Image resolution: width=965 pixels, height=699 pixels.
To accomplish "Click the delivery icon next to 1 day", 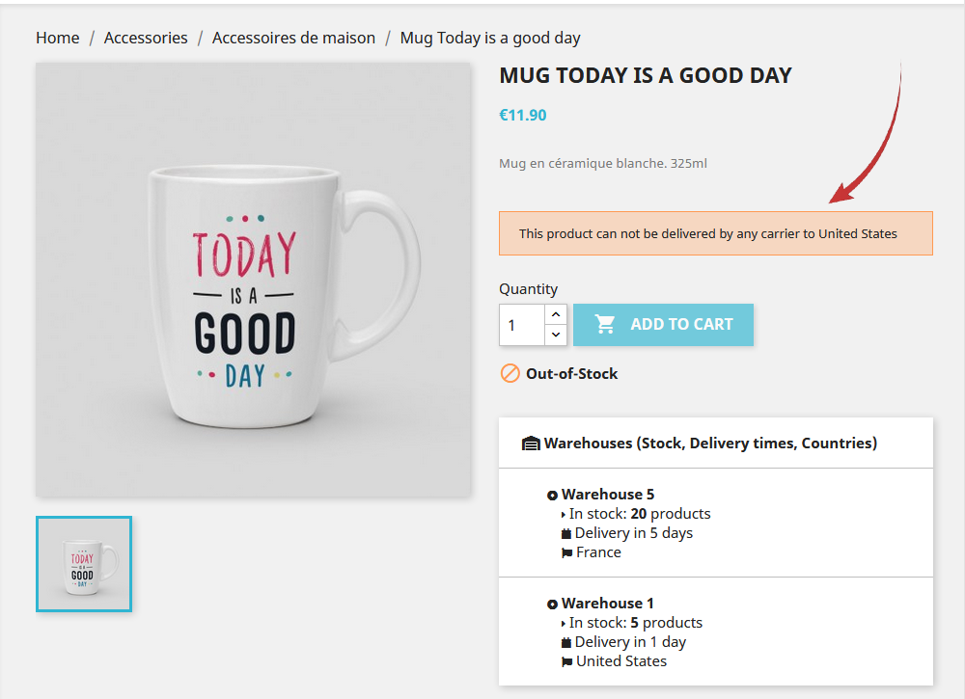I will click(566, 643).
